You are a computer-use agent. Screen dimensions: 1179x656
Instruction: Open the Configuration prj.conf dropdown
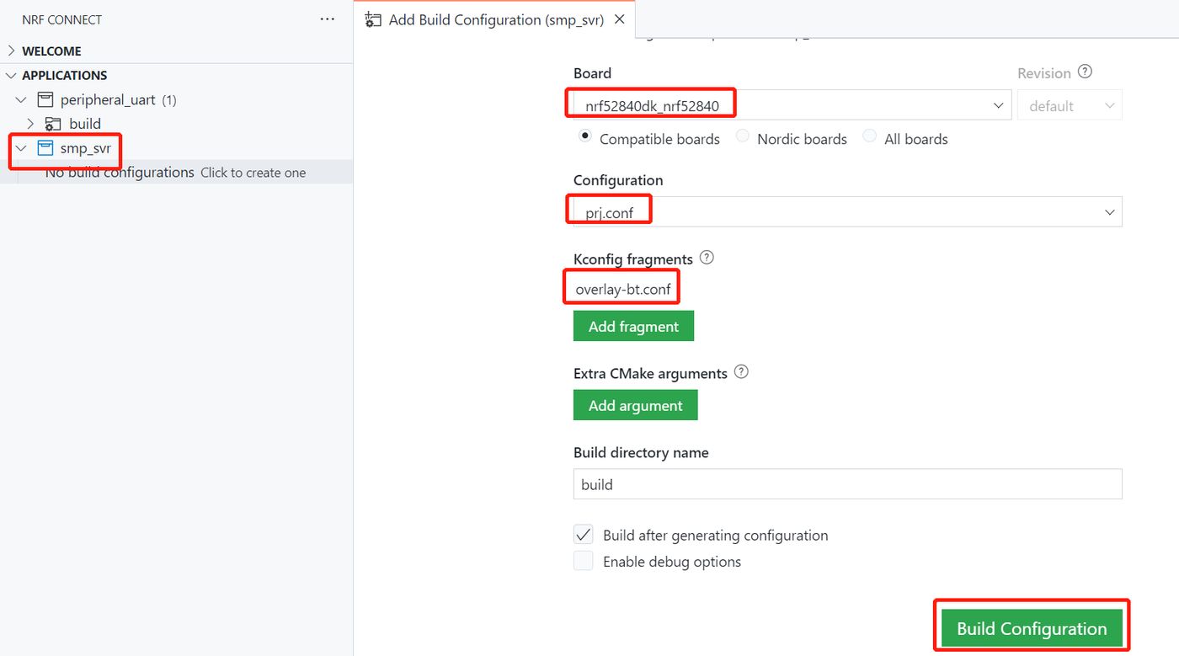coord(1109,213)
